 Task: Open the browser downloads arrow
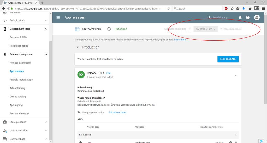[244, 9]
